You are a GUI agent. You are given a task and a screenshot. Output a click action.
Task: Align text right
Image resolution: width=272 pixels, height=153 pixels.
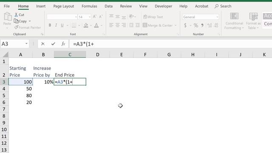[124, 25]
